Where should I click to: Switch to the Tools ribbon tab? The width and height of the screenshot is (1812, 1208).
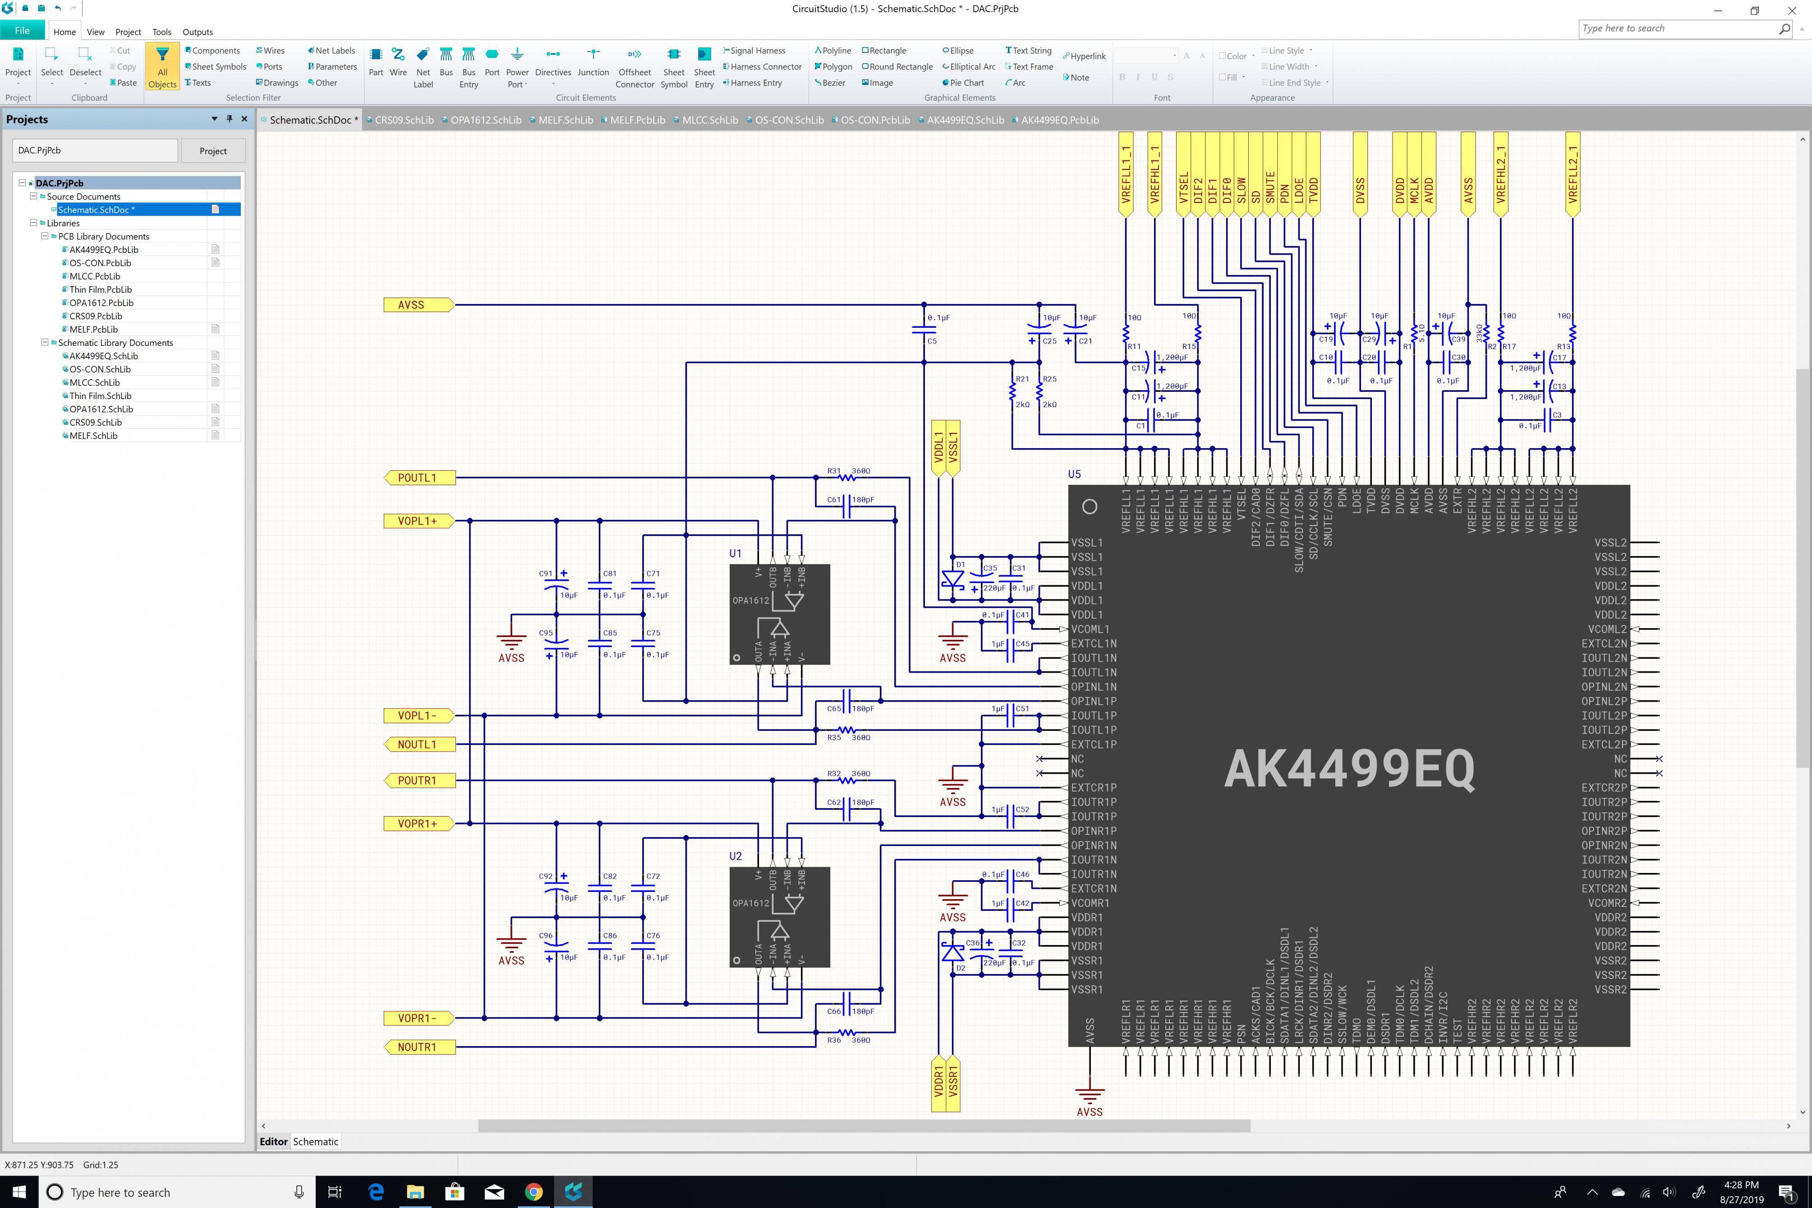(162, 32)
